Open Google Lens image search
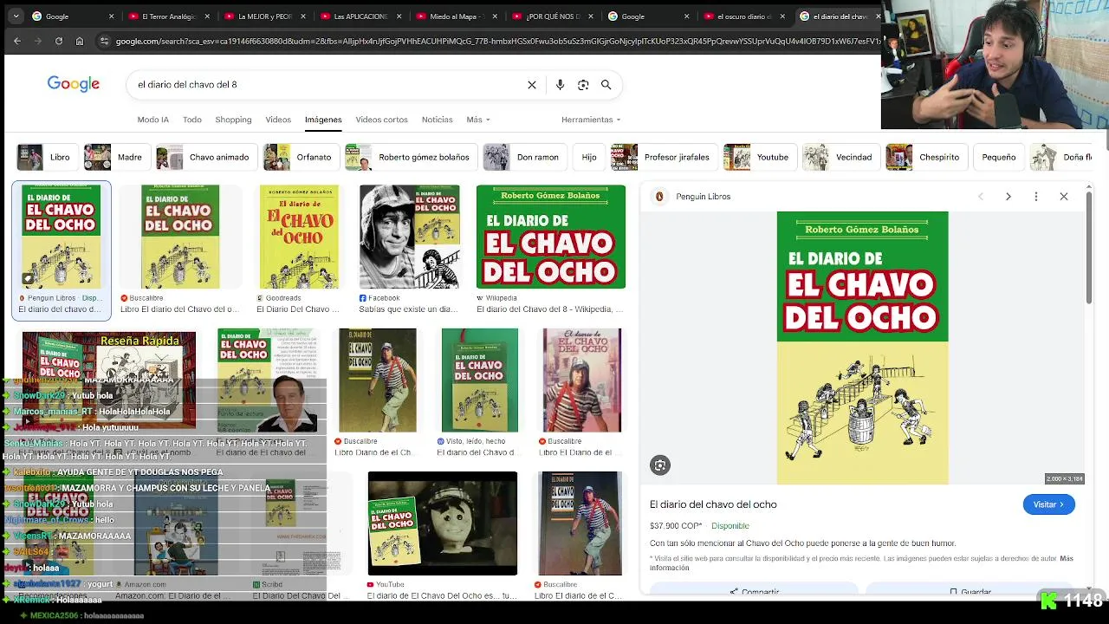This screenshot has height=624, width=1109. click(x=583, y=85)
